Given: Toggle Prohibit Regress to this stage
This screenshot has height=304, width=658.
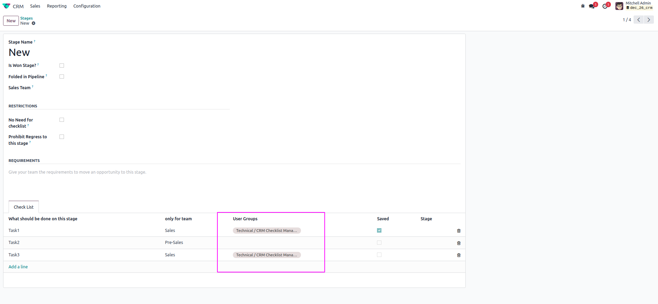Looking at the screenshot, I should 62,137.
